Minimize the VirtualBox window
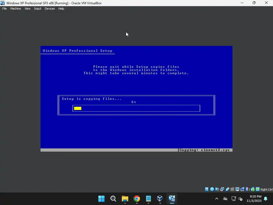Screen dimensions: 273x205 (242, 3)
